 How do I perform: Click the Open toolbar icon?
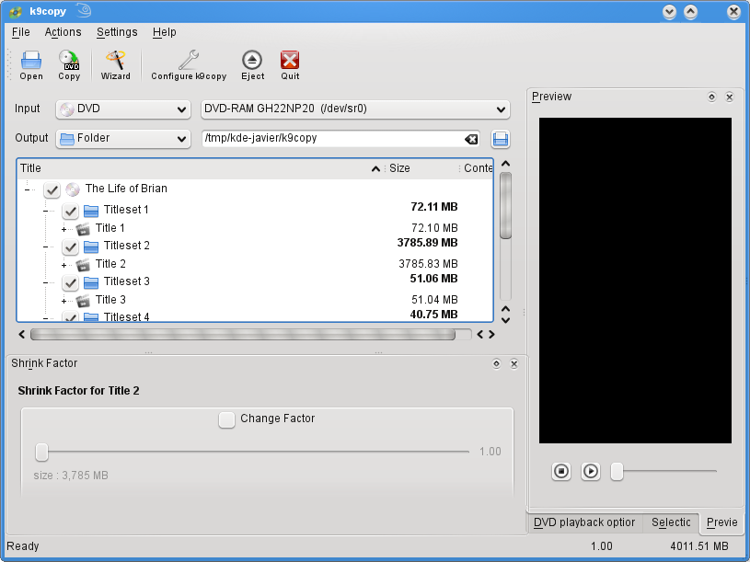tap(31, 65)
